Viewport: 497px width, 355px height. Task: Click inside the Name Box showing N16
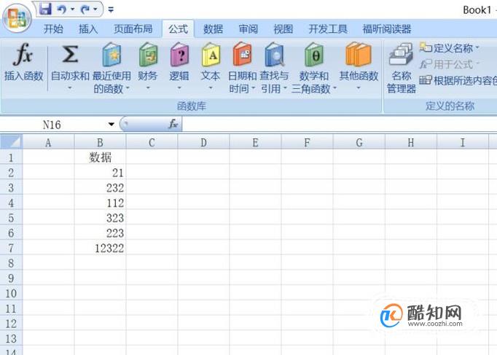pos(52,125)
